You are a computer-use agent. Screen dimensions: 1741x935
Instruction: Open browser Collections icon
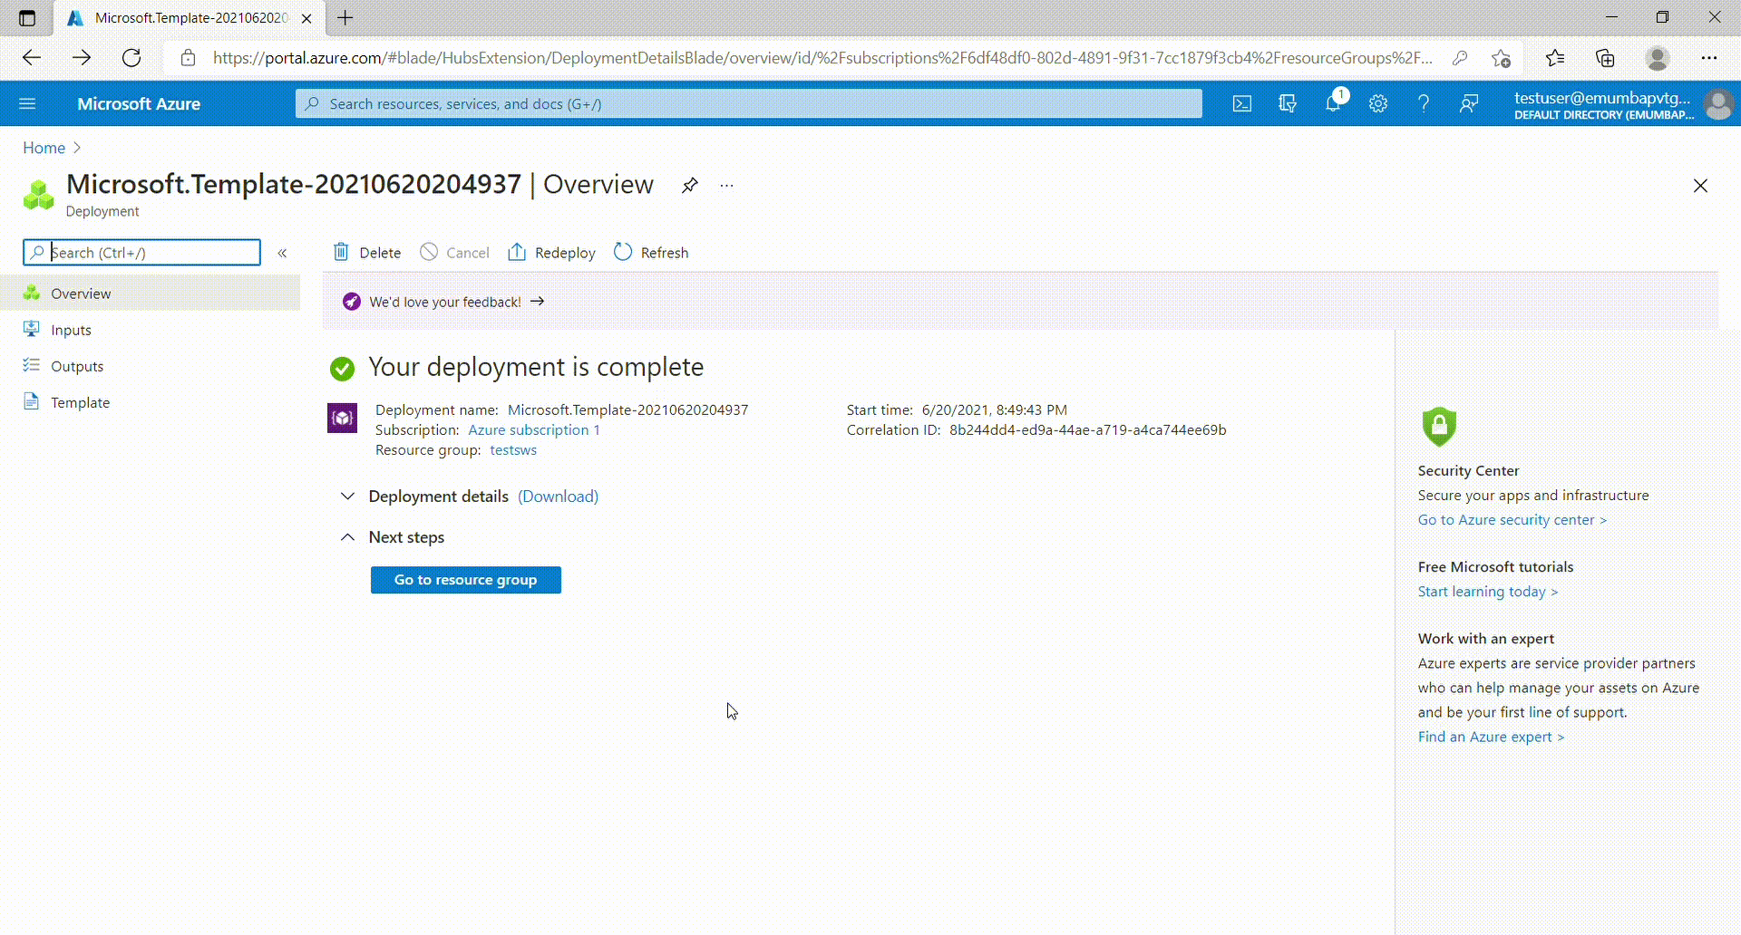(1605, 58)
